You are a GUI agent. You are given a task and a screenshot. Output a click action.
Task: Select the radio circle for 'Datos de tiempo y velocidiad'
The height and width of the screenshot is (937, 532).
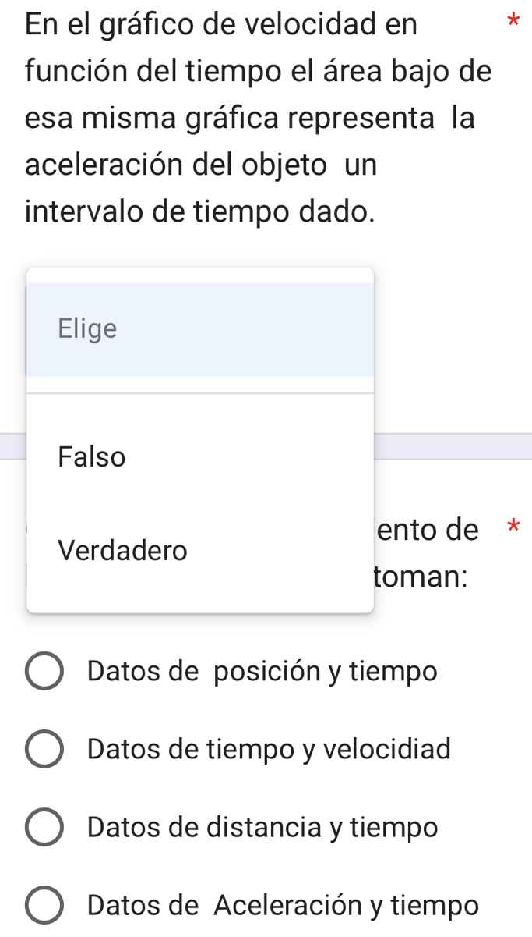point(45,749)
